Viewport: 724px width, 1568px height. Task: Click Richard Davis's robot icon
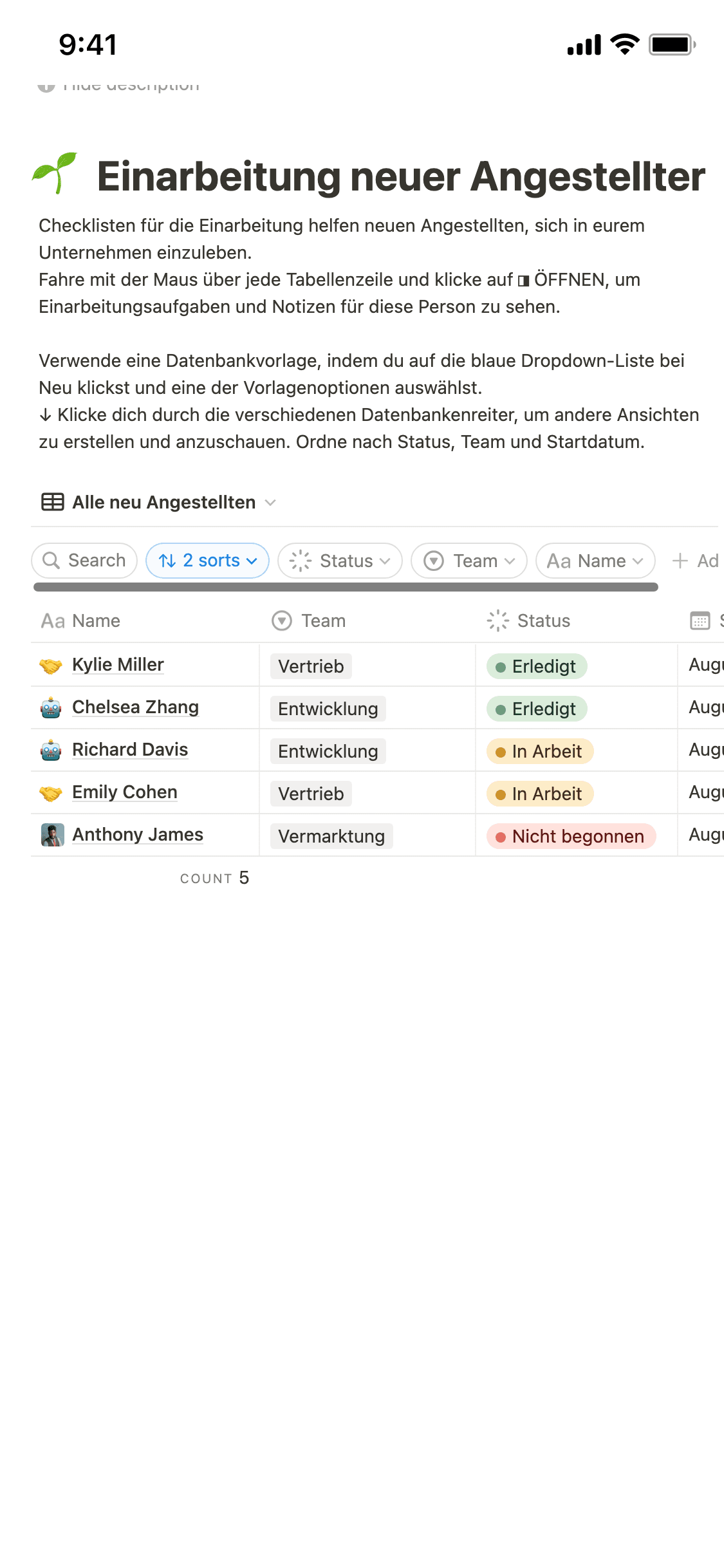tap(51, 751)
